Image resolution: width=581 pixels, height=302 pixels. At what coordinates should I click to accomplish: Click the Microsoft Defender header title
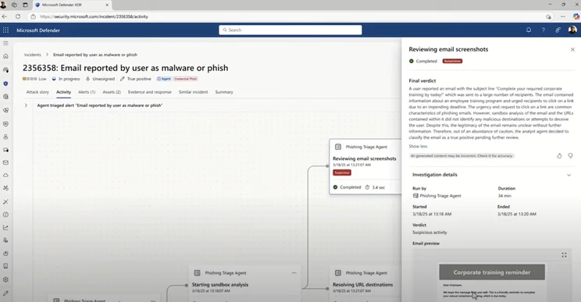tap(38, 30)
